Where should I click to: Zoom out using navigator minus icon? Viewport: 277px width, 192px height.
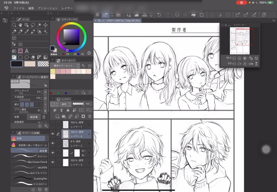coord(234,58)
